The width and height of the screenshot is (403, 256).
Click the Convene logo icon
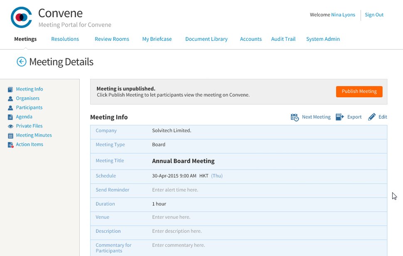pyautogui.click(x=21, y=17)
